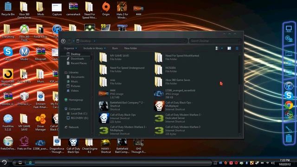Select the NOSGBA folder in Explorer
This screenshot has width=297, height=167.
tap(166, 69)
